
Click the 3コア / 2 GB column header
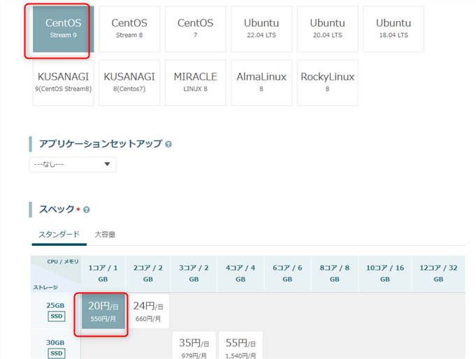[194, 273]
